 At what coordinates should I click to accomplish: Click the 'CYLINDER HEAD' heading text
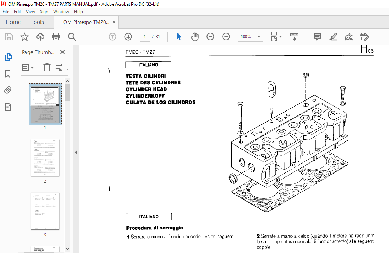(146, 89)
